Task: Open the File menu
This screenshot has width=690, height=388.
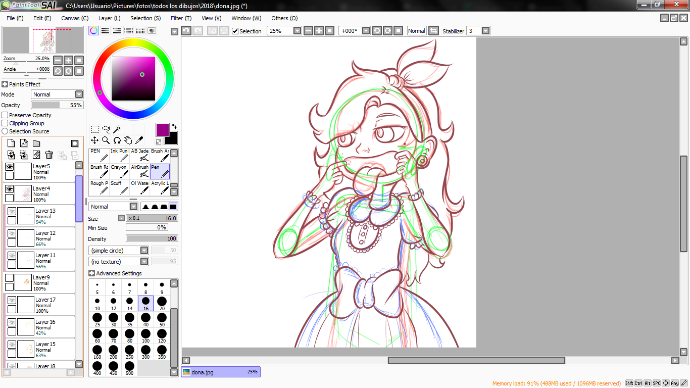Action: [x=15, y=18]
